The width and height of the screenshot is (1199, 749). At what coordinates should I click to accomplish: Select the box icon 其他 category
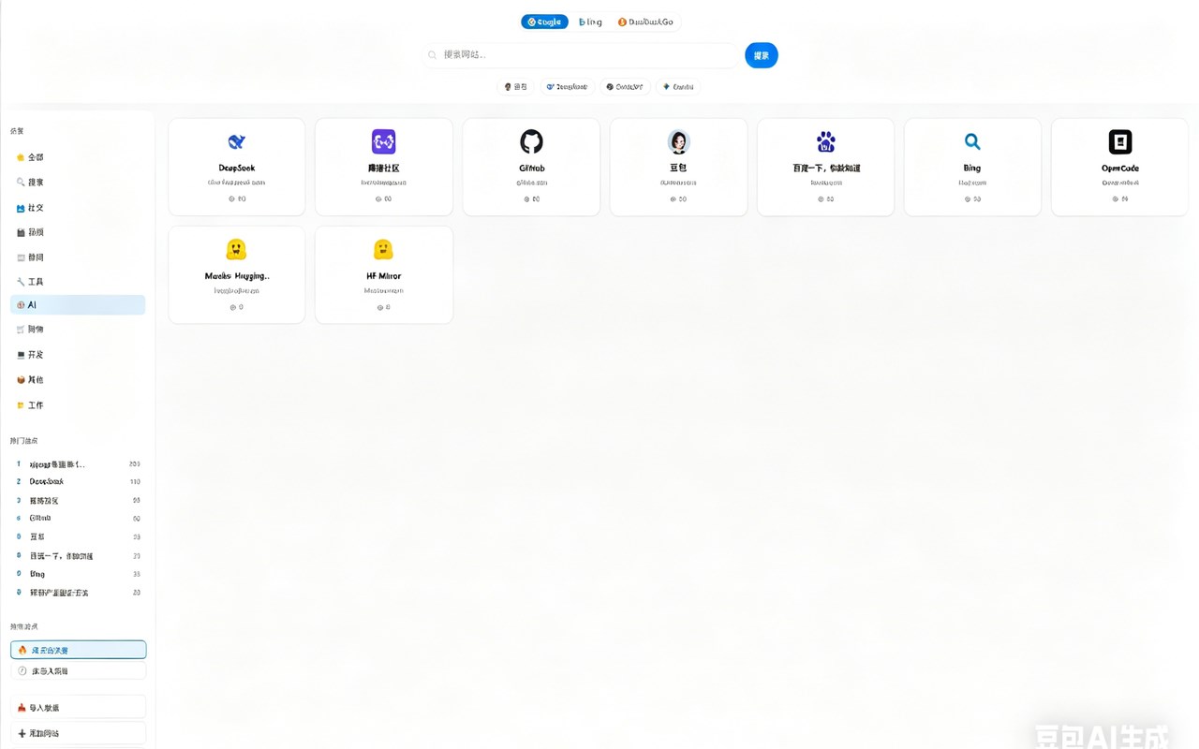[x=21, y=380]
